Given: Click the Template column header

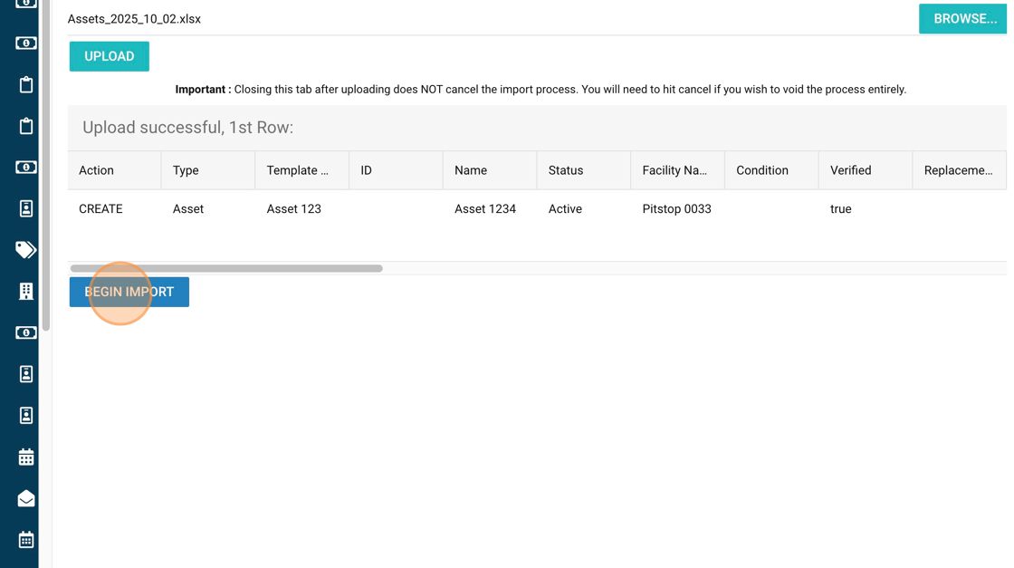Looking at the screenshot, I should pyautogui.click(x=297, y=170).
